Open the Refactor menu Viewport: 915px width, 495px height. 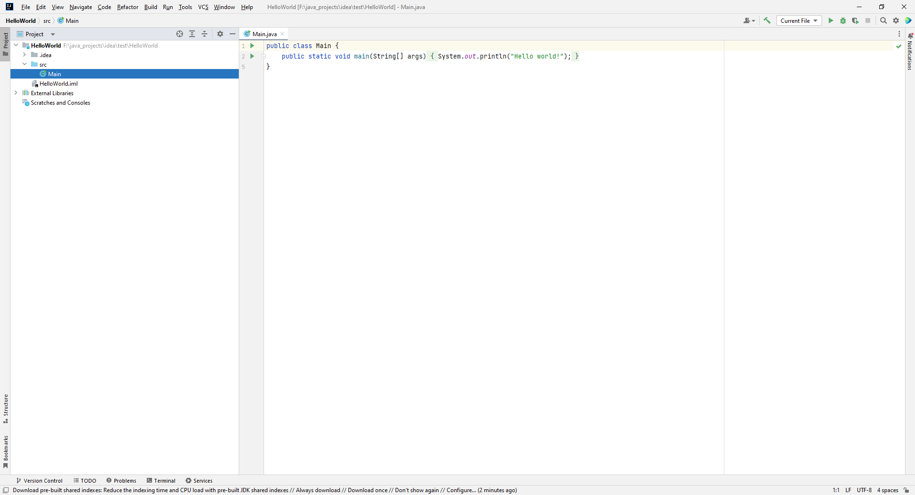point(128,7)
